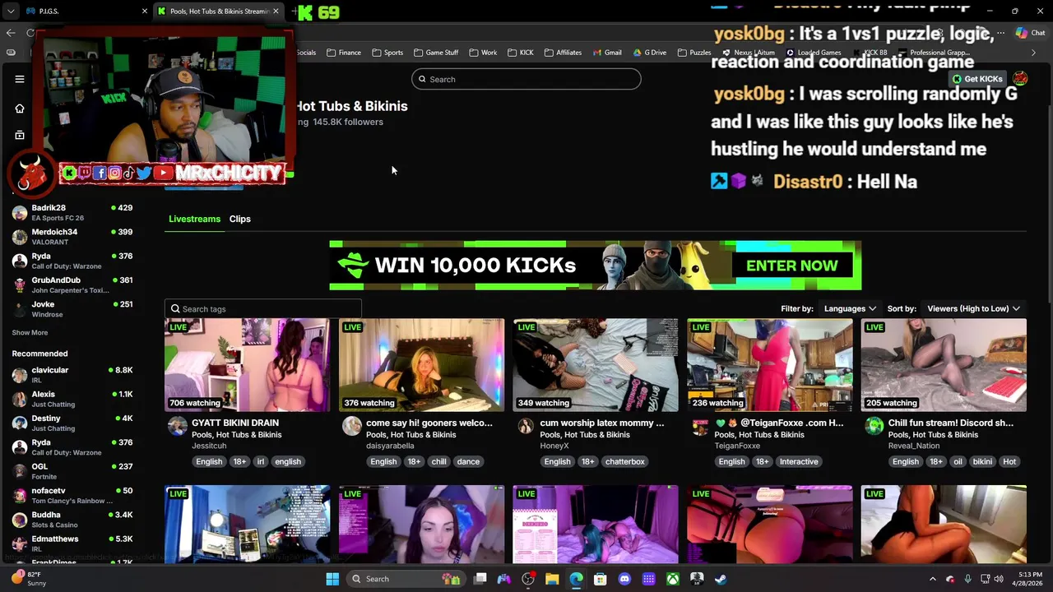Focus the Search tags field

point(263,309)
